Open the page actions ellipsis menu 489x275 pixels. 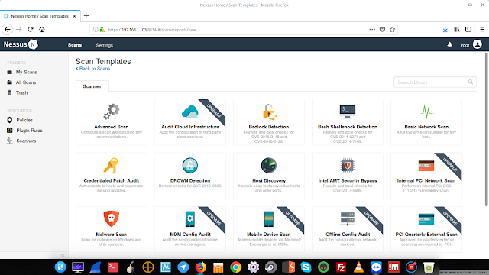coord(372,29)
